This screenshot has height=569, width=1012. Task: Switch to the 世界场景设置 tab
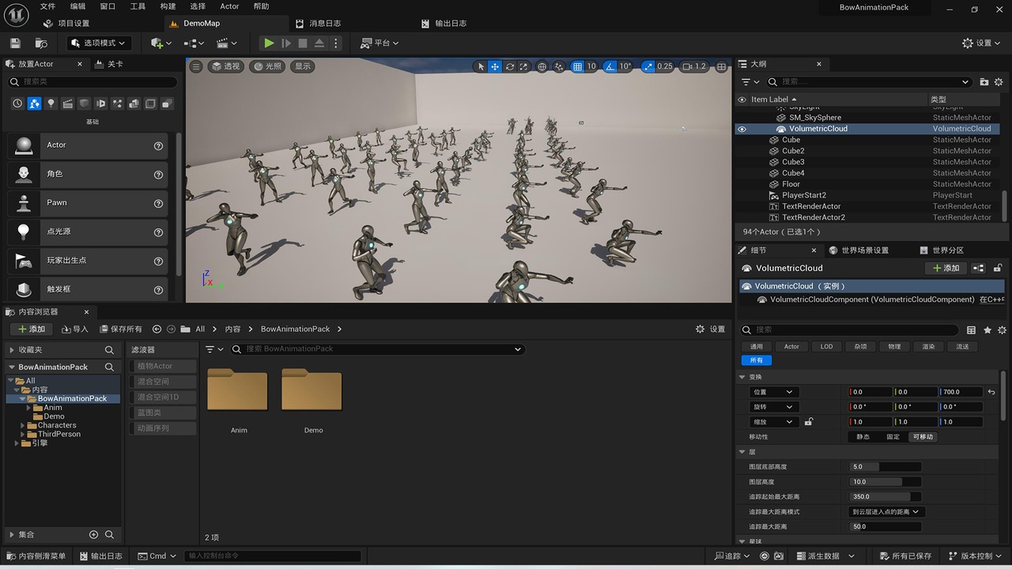point(859,251)
